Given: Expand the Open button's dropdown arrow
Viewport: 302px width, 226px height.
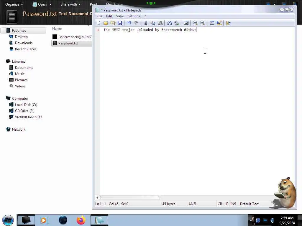Looking at the screenshot, I should 50,4.
